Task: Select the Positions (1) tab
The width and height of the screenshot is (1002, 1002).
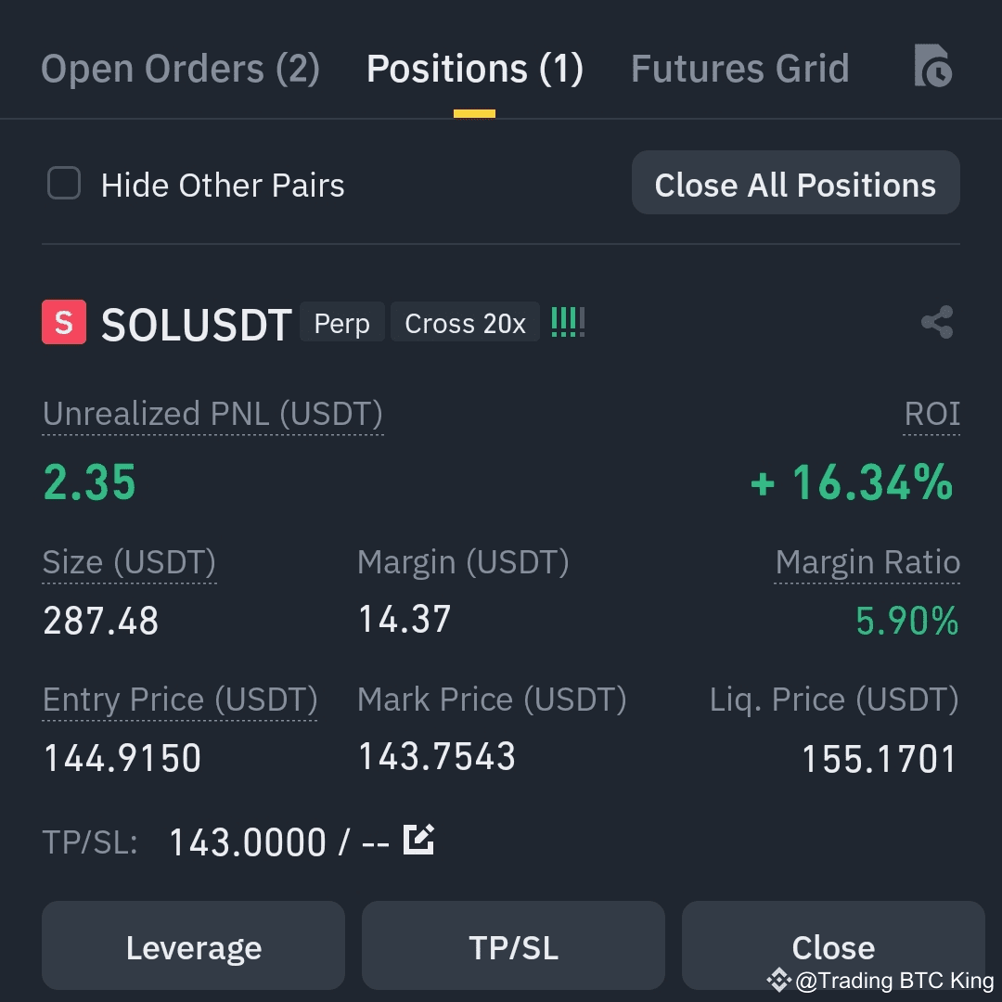Action: 475,69
